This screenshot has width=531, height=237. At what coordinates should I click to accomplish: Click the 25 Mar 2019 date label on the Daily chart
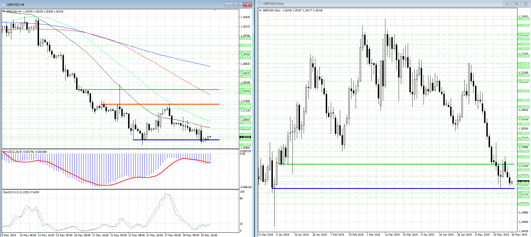(410, 234)
